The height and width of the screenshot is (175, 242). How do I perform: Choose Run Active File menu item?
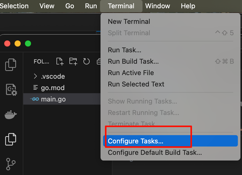pyautogui.click(x=131, y=73)
